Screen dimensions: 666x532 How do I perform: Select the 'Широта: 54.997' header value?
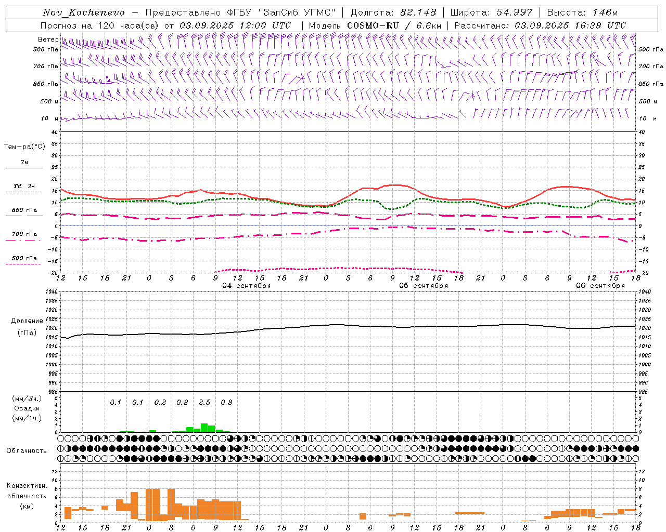pos(491,12)
